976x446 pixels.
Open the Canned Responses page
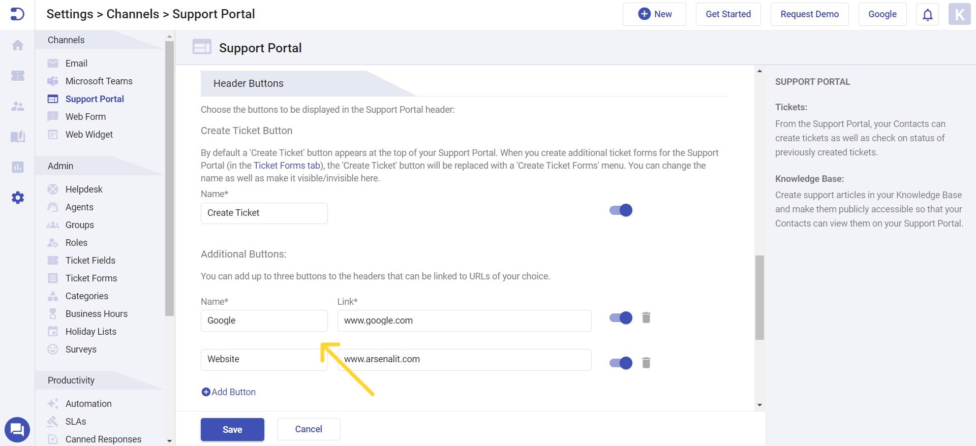coord(103,439)
